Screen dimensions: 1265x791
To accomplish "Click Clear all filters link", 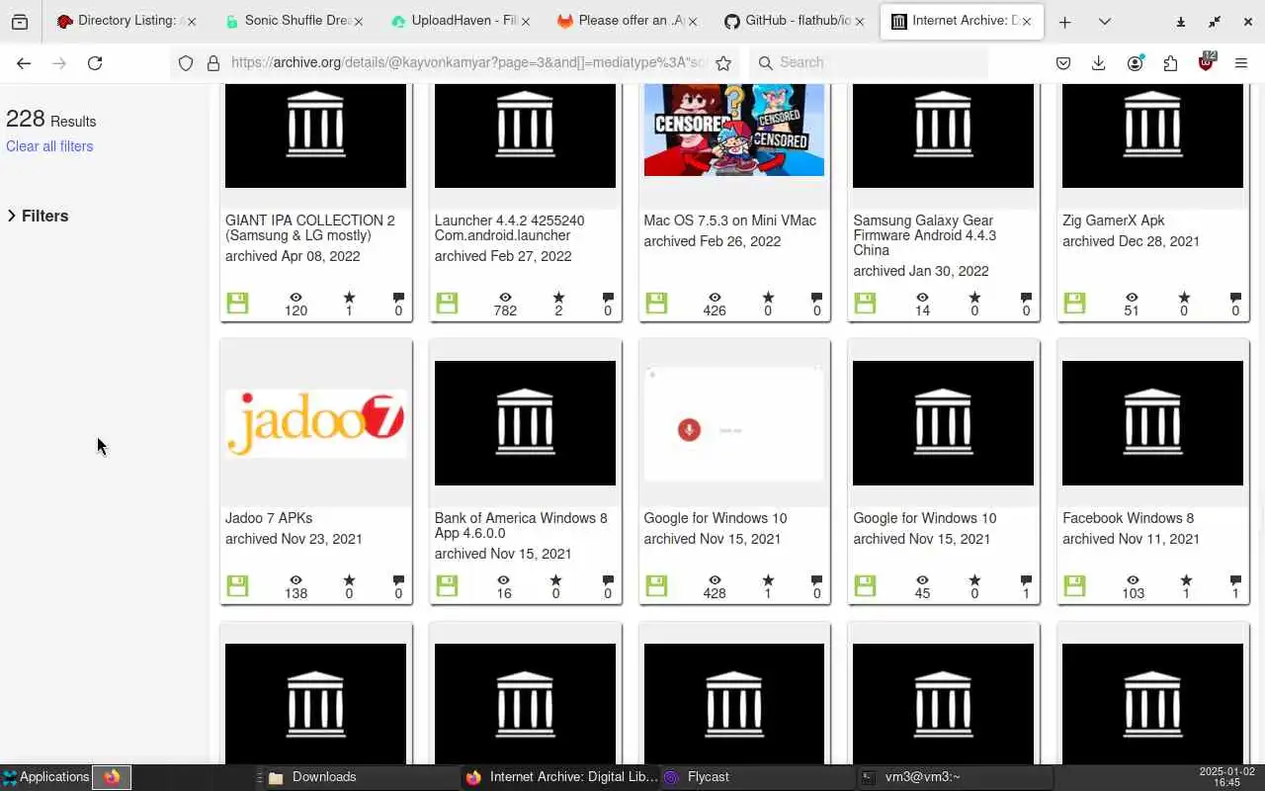I will point(49,146).
